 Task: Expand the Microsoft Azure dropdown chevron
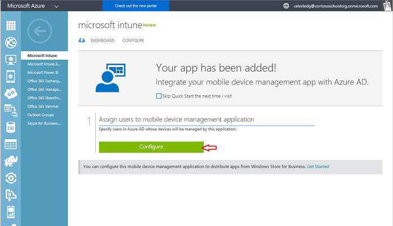point(56,6)
